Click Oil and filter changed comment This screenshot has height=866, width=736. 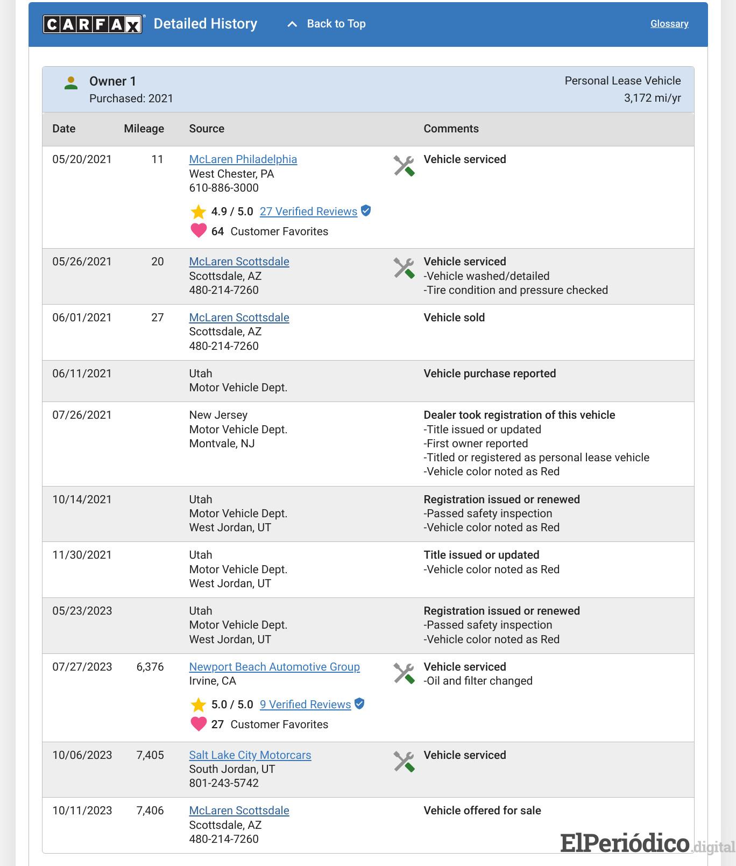point(478,681)
